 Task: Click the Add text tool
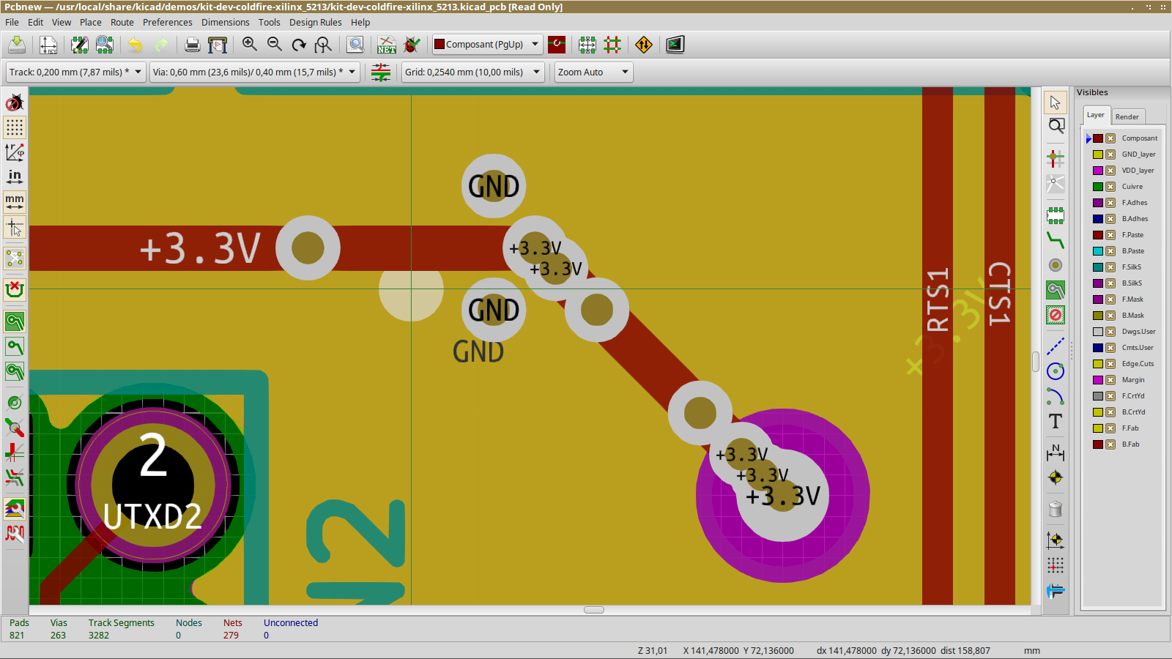click(1055, 421)
